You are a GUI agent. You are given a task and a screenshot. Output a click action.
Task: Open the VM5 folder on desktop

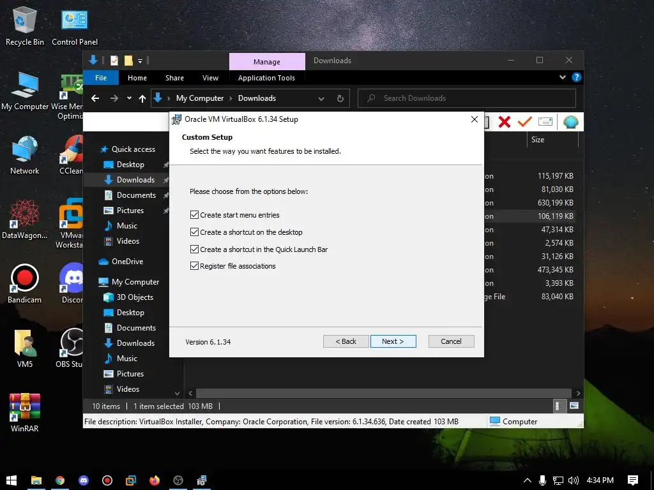(25, 348)
